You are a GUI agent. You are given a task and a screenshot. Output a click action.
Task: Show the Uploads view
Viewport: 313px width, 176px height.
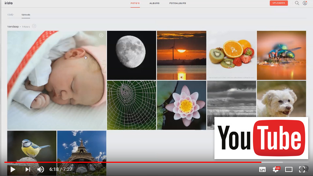[x=26, y=15]
